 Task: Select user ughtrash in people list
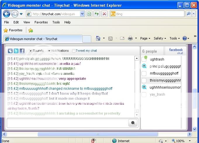tap(157, 59)
